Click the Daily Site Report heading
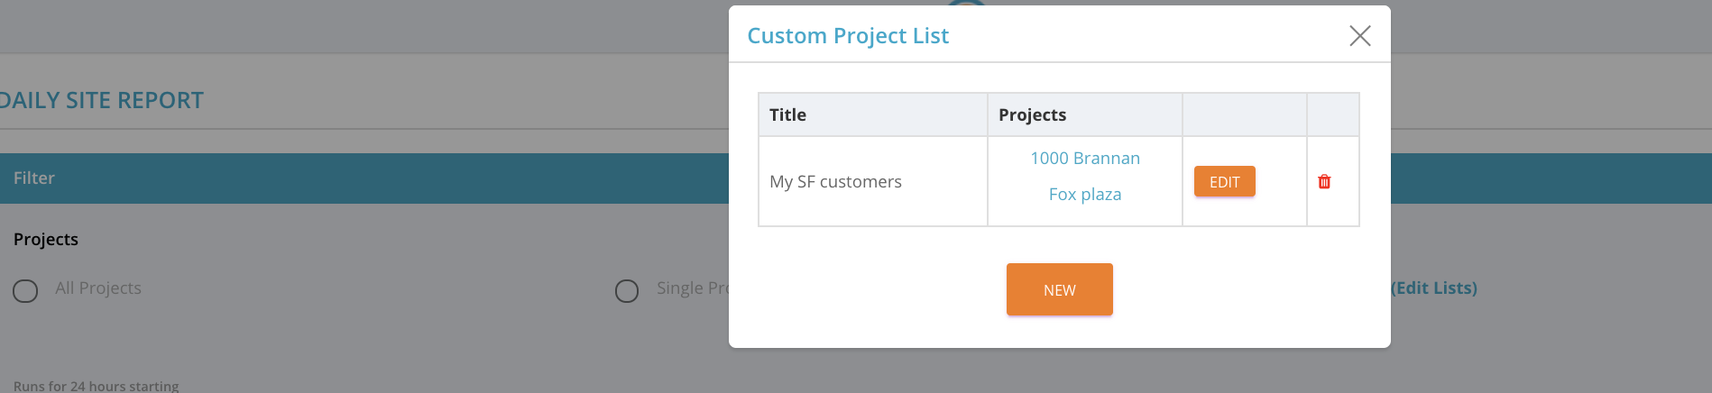Screen dimensions: 1712x393 (x=101, y=101)
